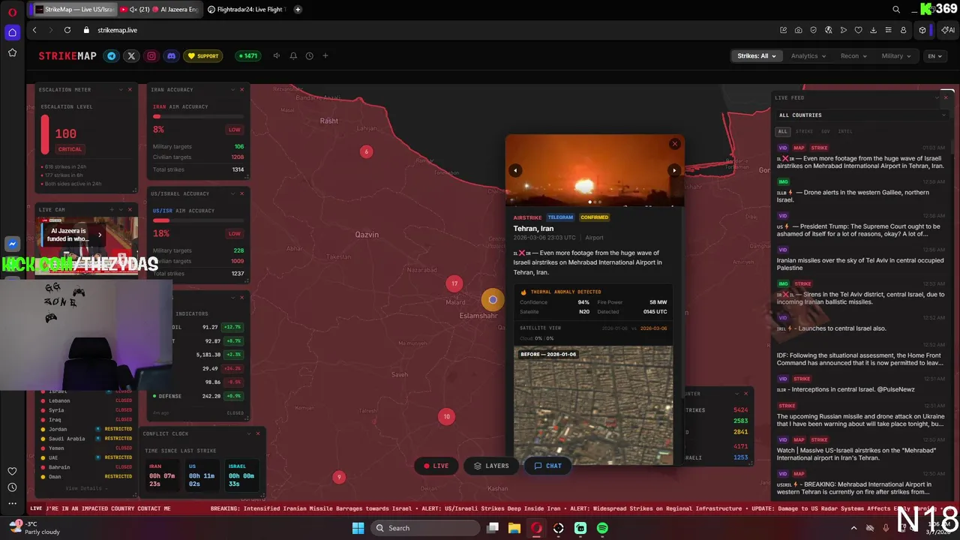
Task: Select the ALL tab in Live Feed
Action: tap(783, 131)
